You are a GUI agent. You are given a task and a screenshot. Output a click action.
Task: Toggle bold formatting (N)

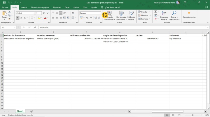[x=17, y=18]
